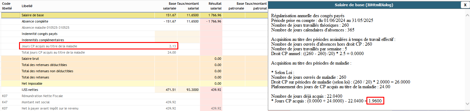This screenshot has height=111, width=470.
Task: Select Jours CP acquis value 2.13
Action: point(173,46)
